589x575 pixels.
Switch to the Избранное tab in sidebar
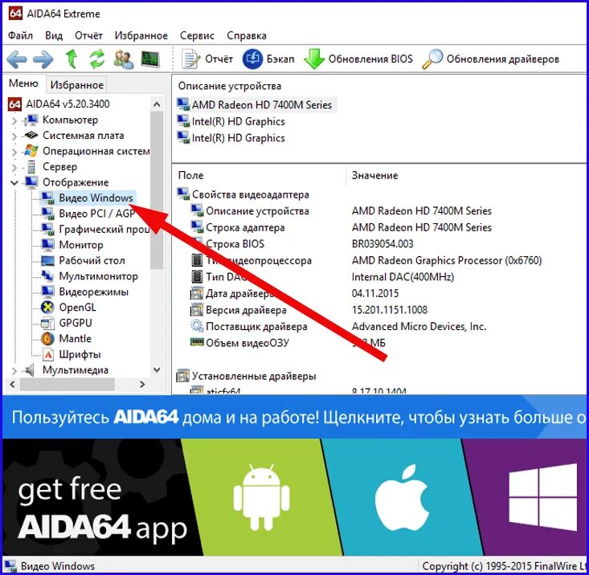(76, 85)
